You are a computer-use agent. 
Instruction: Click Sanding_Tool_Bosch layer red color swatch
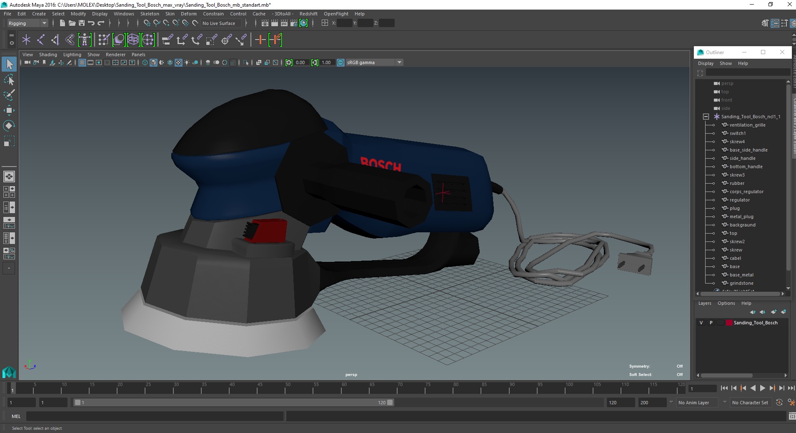click(x=729, y=323)
